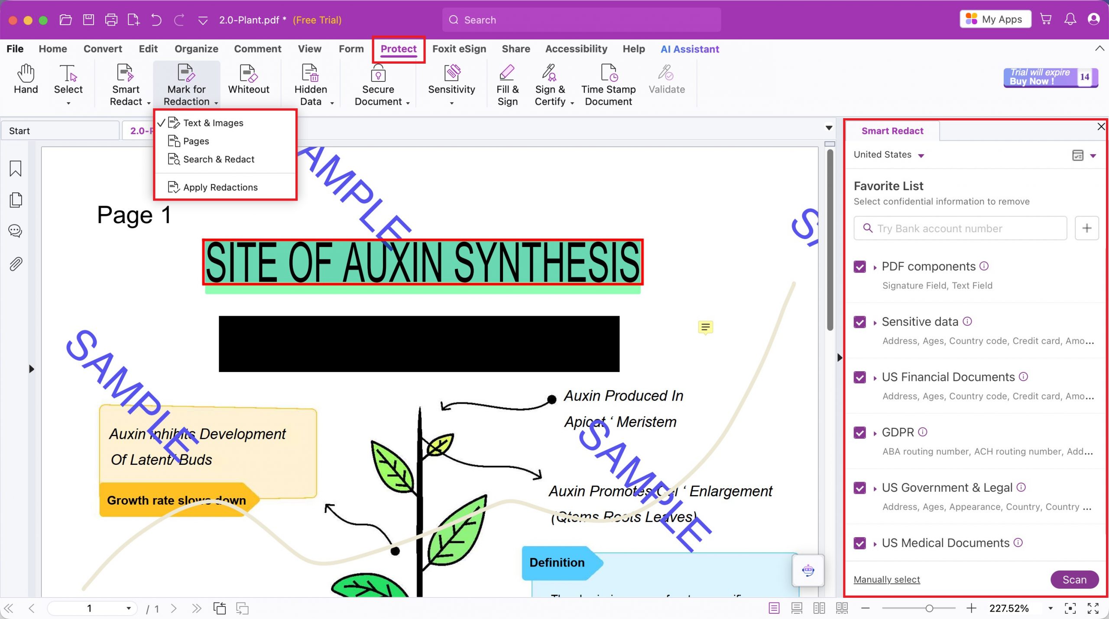Open the AI assistant chatbot button
The image size is (1109, 619).
point(808,570)
